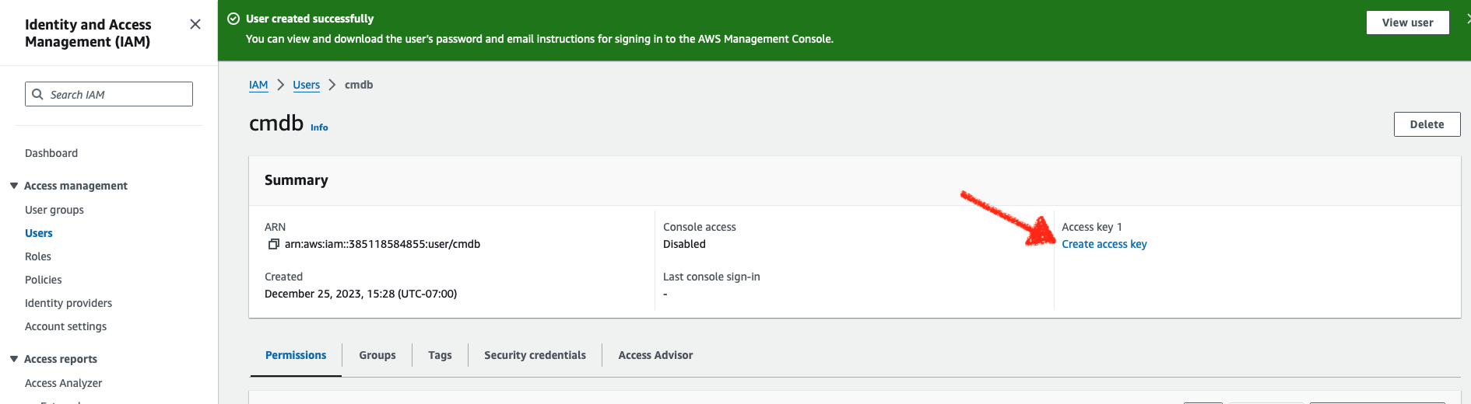Switch to the Security credentials tab

535,355
